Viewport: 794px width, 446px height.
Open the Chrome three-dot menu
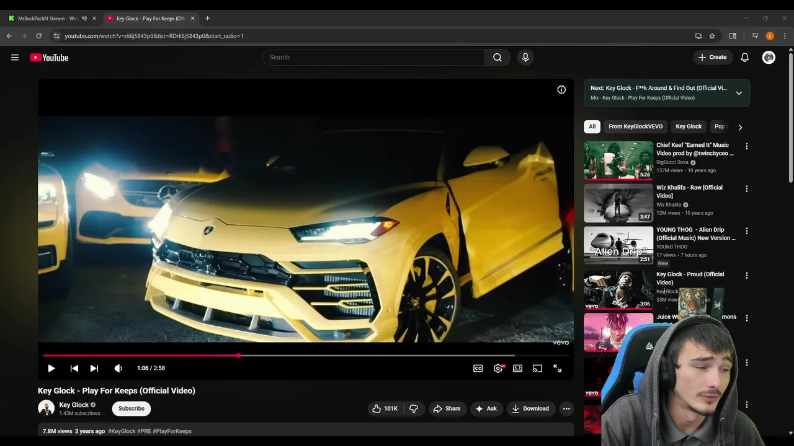pyautogui.click(x=785, y=36)
